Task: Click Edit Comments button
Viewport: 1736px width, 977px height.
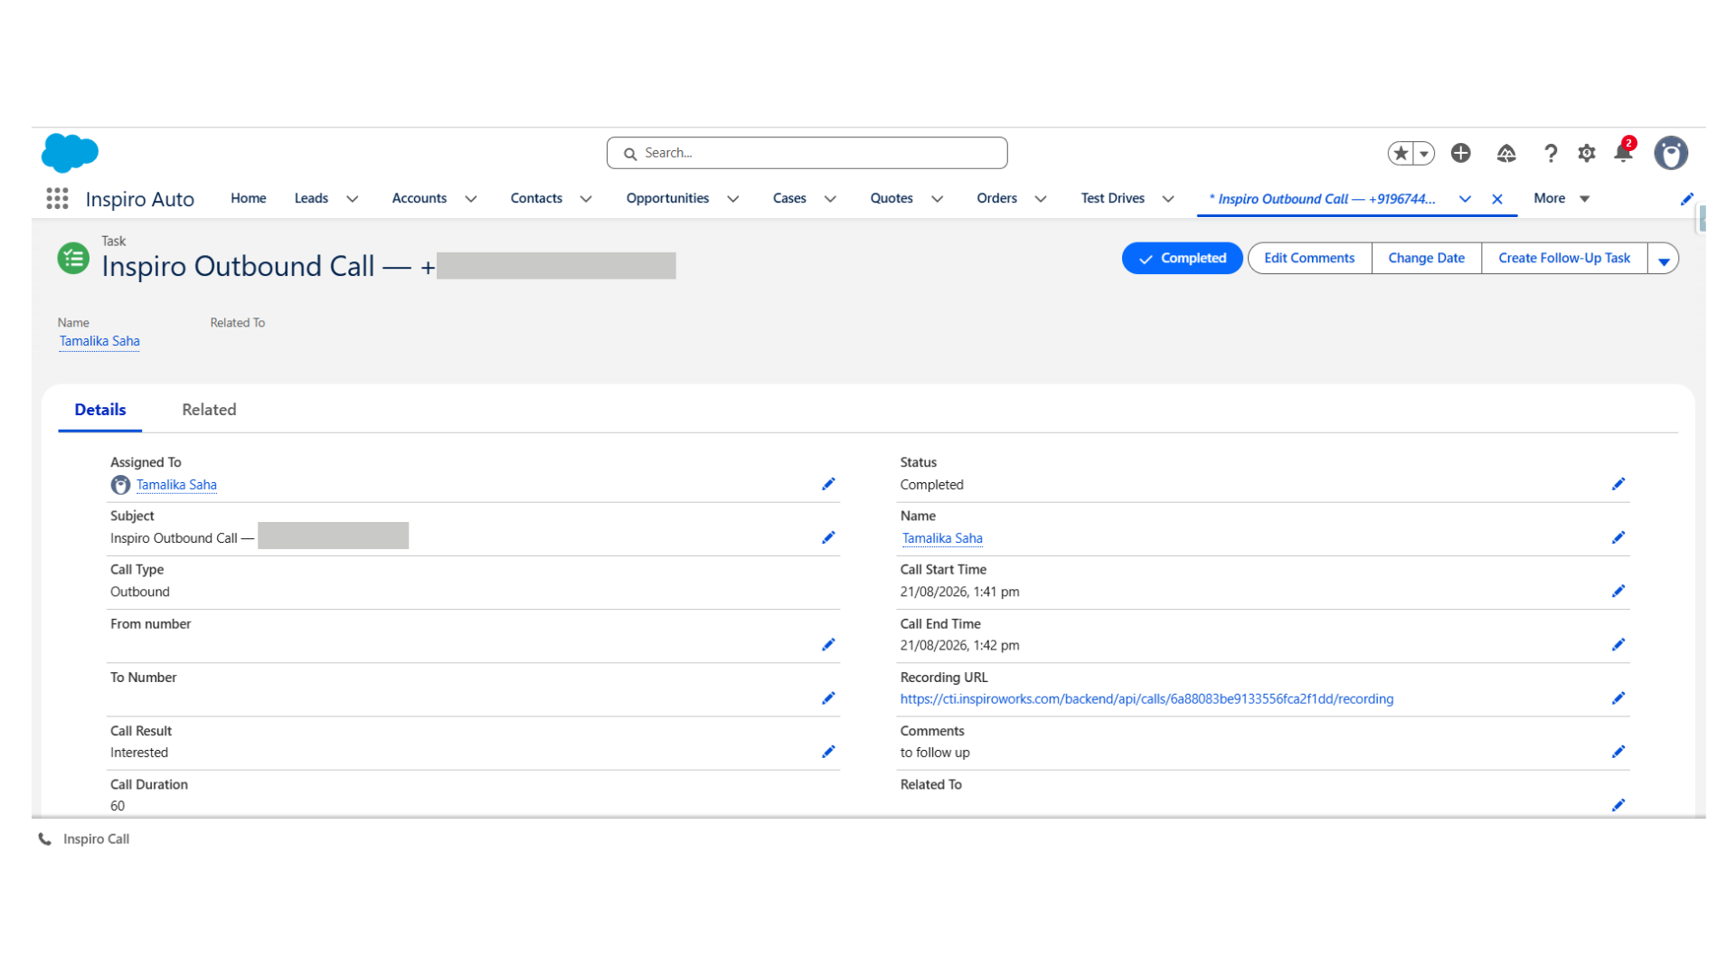Action: tap(1309, 259)
